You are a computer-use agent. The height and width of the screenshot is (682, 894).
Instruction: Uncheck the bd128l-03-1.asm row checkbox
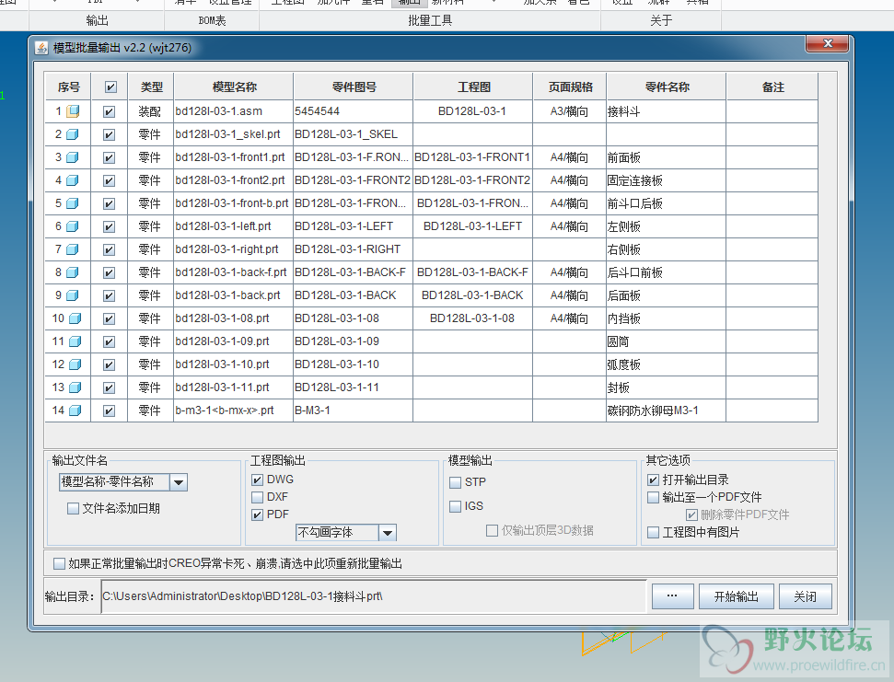pyautogui.click(x=109, y=111)
